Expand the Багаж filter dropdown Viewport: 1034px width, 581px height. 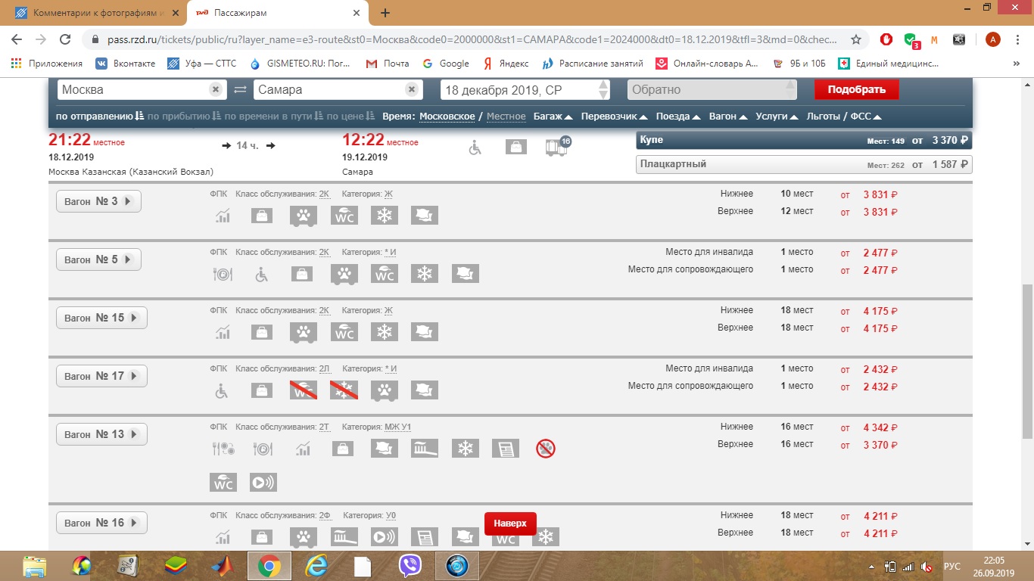pos(552,117)
